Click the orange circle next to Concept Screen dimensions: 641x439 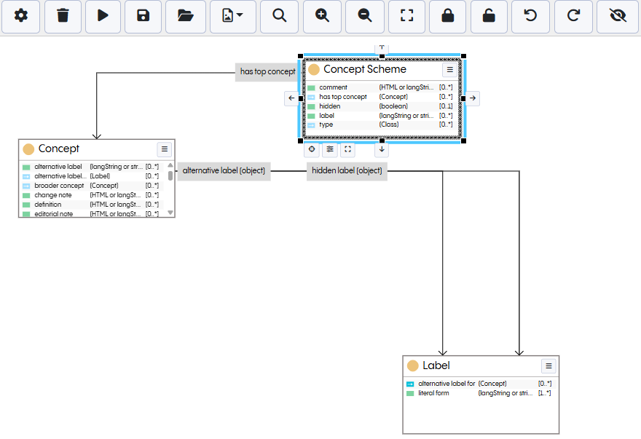pos(28,149)
